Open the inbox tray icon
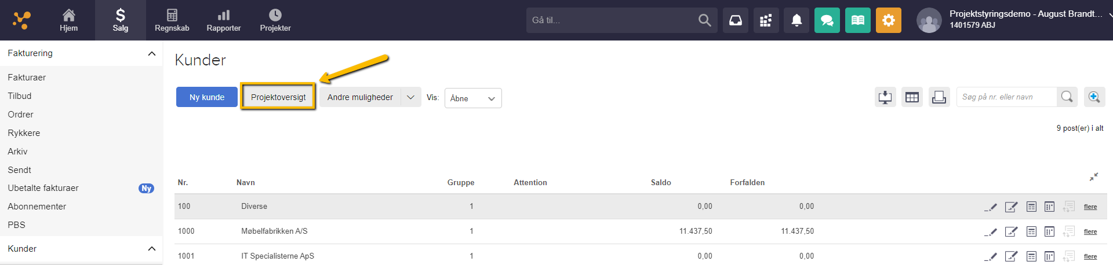Image resolution: width=1113 pixels, height=265 pixels. coord(735,21)
